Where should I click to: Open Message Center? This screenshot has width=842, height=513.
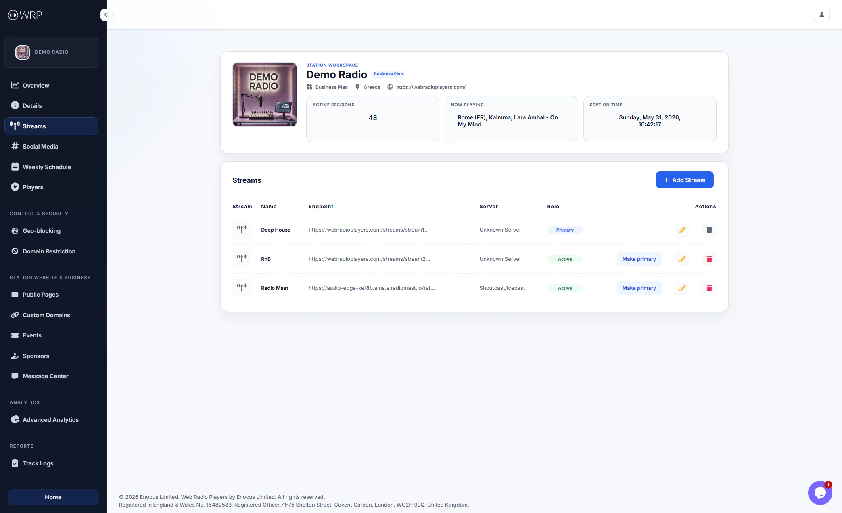coord(51,376)
